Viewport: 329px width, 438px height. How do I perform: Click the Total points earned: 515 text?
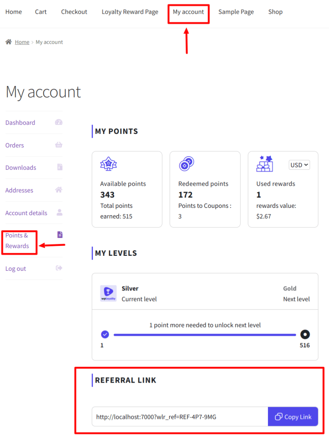click(x=116, y=211)
